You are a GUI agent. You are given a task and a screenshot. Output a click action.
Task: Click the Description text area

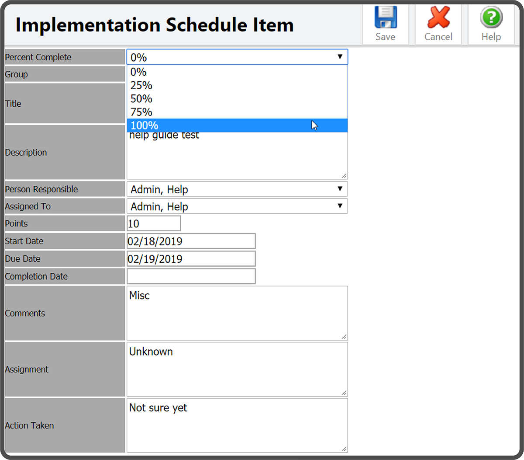pos(237,157)
